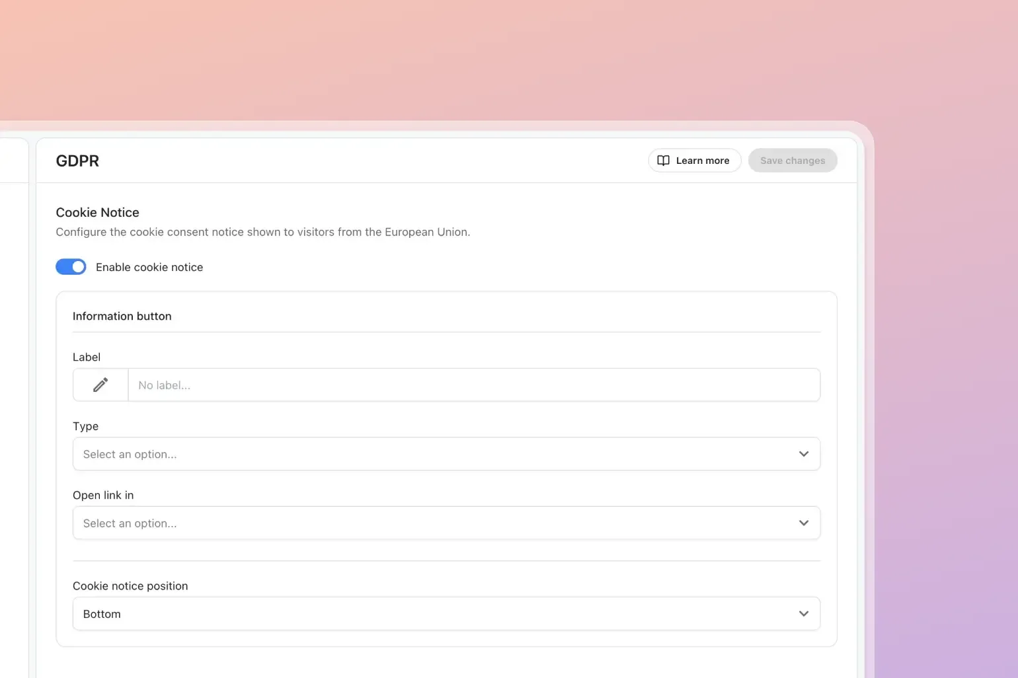Click the Open link in label

coord(103,495)
